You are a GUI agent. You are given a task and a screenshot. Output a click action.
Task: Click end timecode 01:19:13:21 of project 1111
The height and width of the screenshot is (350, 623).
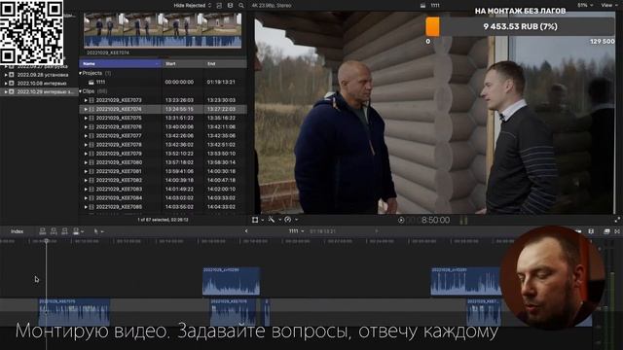pyautogui.click(x=221, y=82)
